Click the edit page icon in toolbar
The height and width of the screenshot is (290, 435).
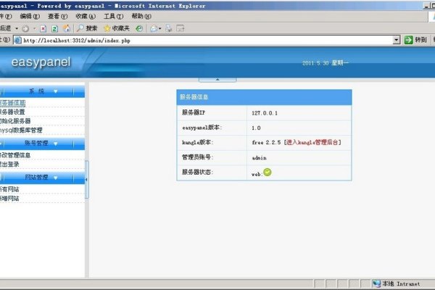point(181,28)
